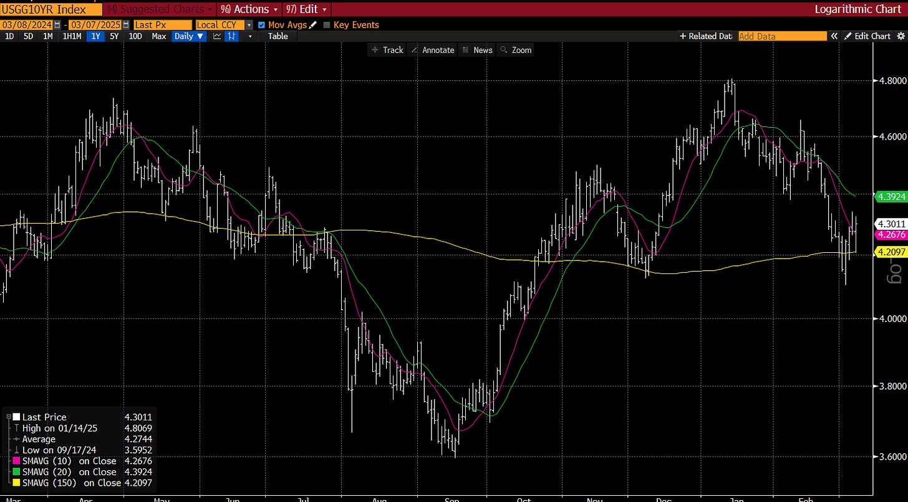Switch to the Table view
Viewport: 908px width, 502px height.
tap(278, 36)
